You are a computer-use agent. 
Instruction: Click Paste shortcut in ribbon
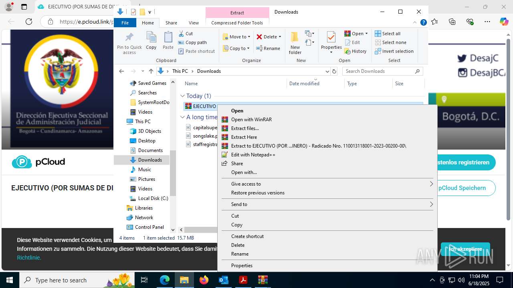[x=196, y=51]
